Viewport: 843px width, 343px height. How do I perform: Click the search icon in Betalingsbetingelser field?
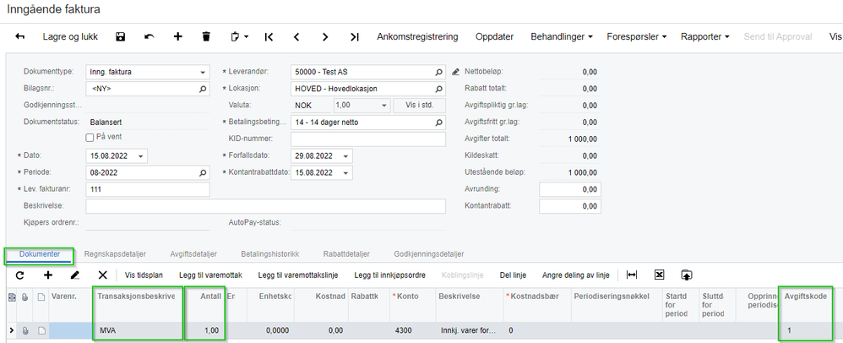(439, 122)
